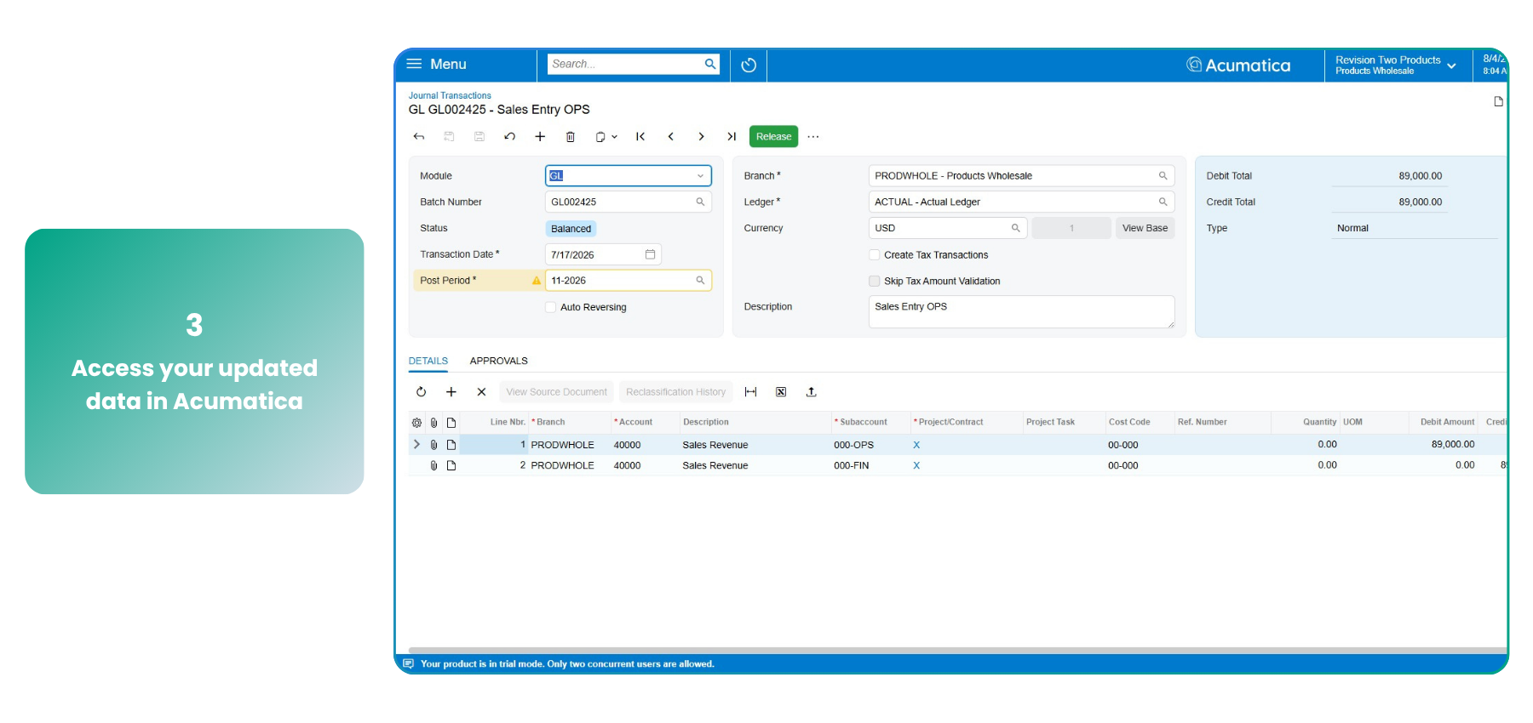This screenshot has width=1533, height=723.
Task: Refresh the details grid
Action: 421,392
